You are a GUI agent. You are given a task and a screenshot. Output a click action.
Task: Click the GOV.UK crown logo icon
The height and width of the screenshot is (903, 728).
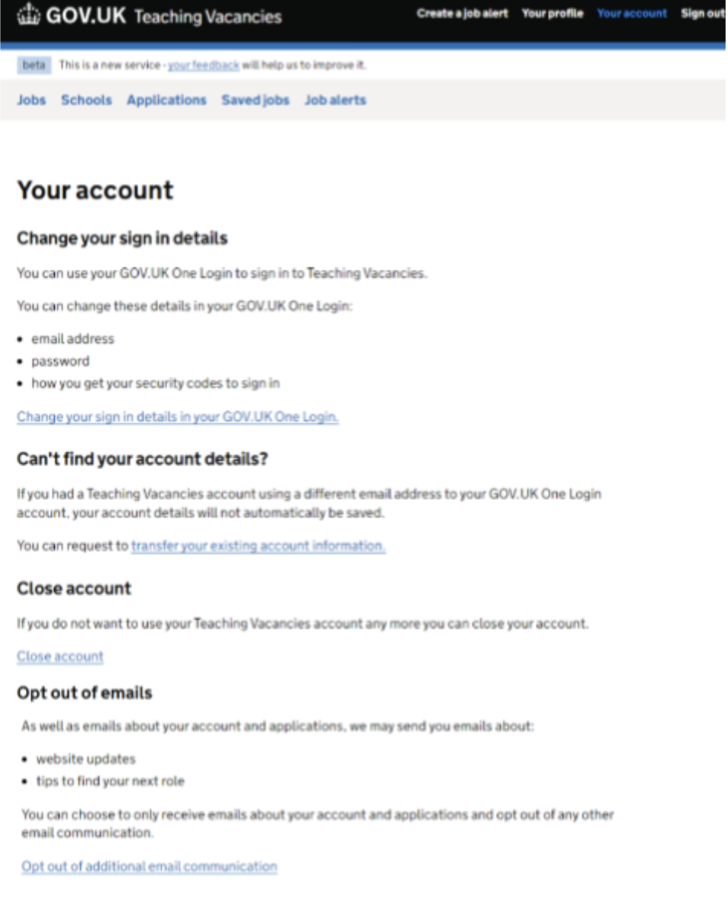point(29,14)
